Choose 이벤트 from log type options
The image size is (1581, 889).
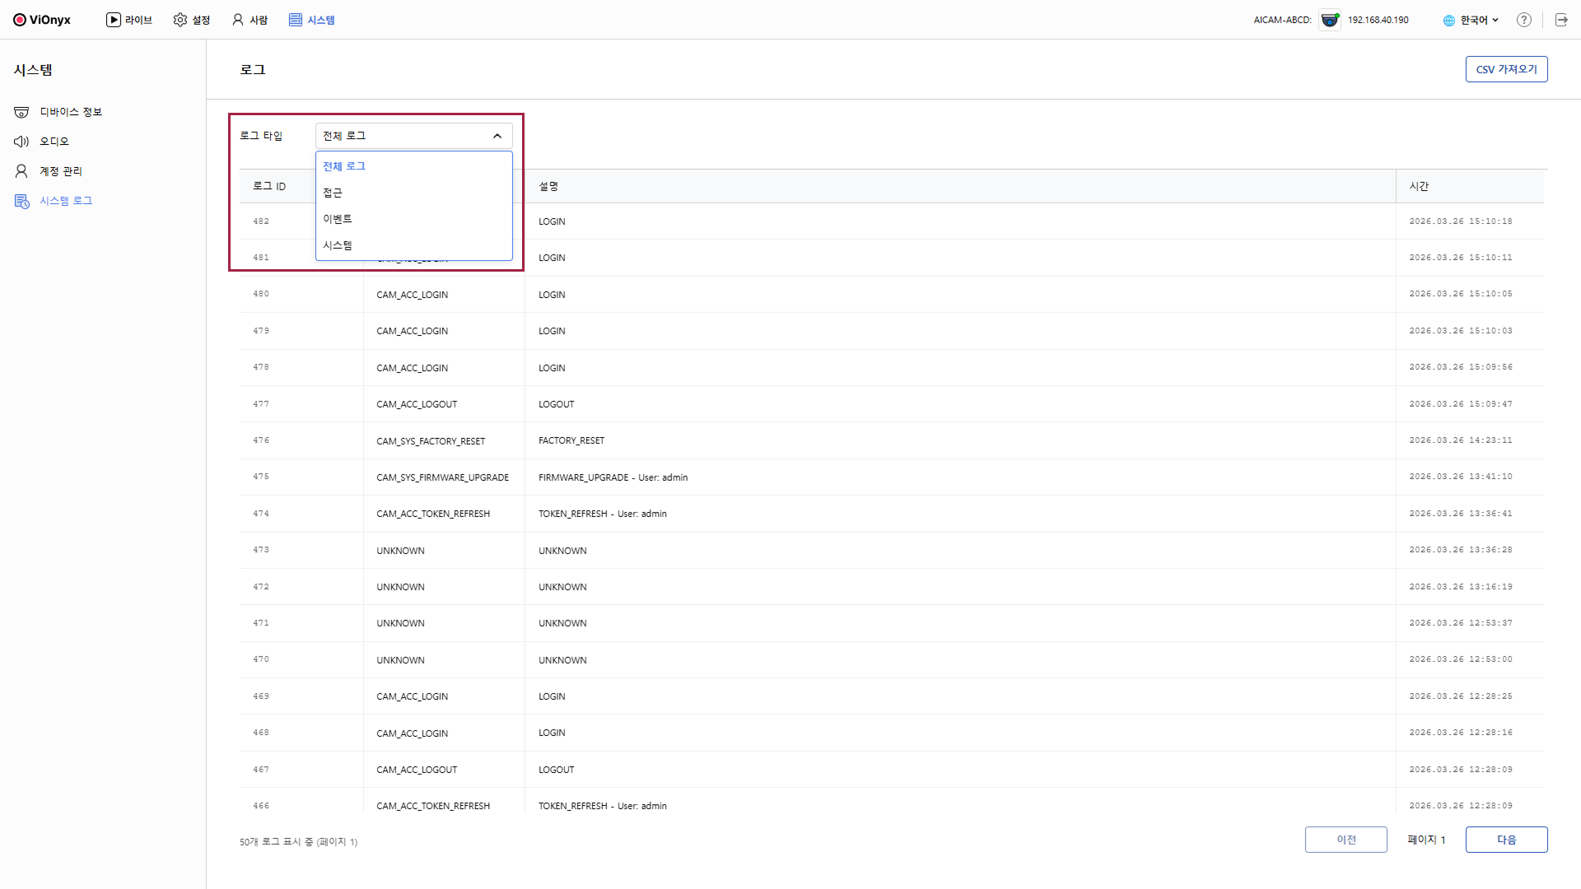pos(338,219)
